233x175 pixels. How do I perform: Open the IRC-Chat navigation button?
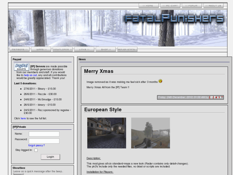[170, 6]
